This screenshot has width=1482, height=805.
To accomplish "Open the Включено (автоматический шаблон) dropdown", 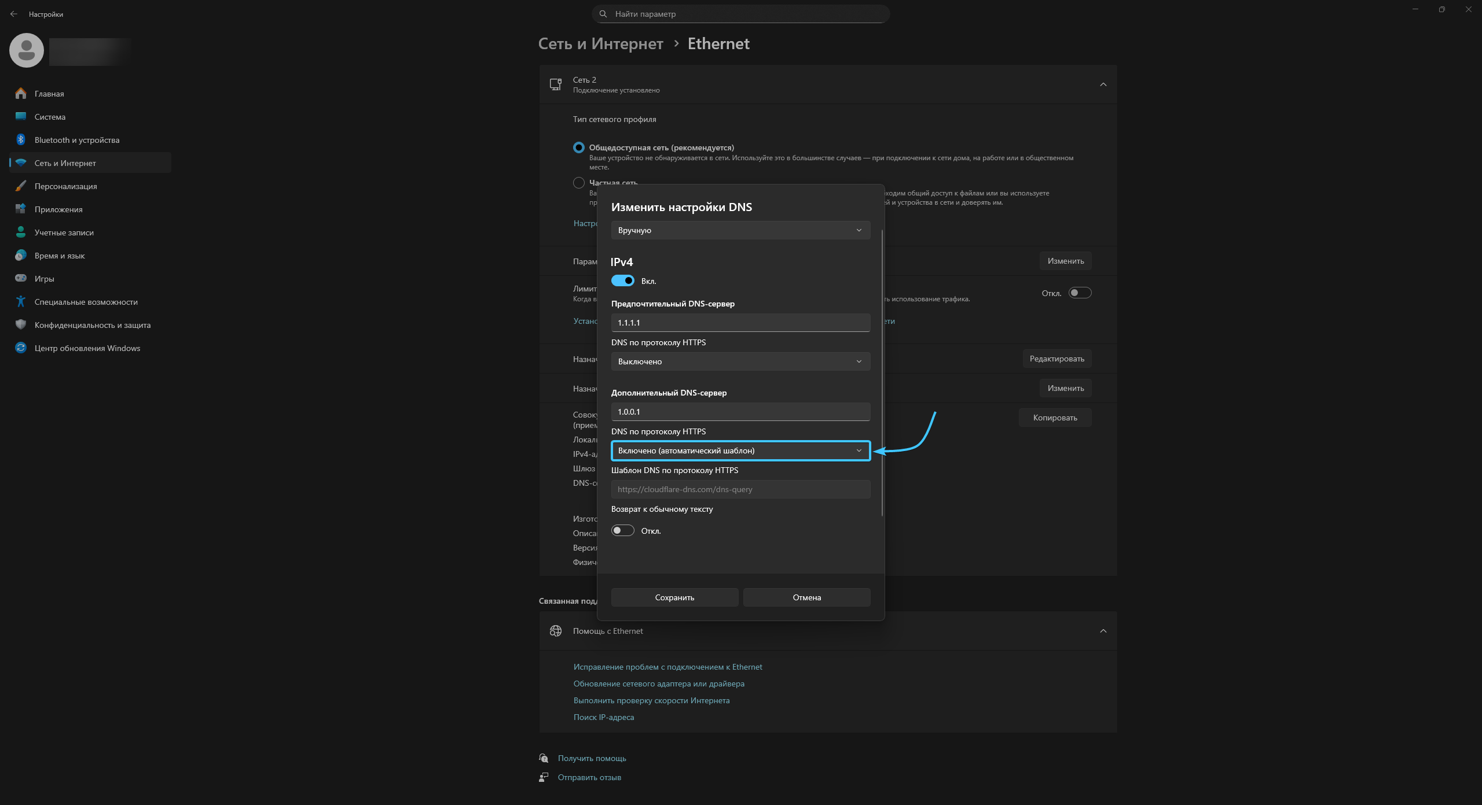I will (x=740, y=450).
